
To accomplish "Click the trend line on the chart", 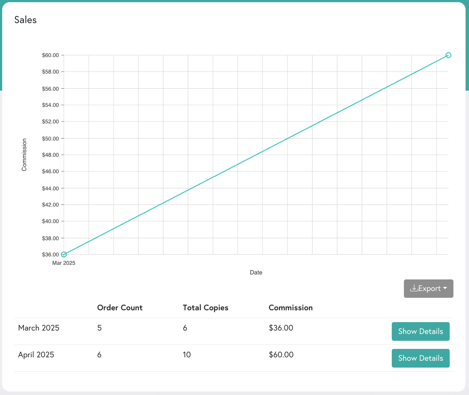I will tap(256, 155).
